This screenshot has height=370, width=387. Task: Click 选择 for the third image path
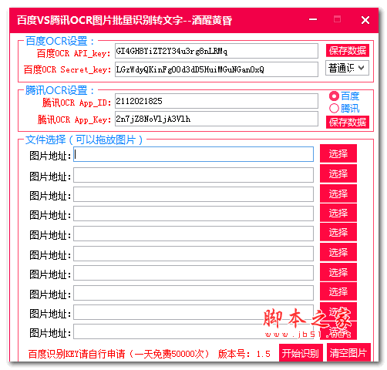[x=338, y=193]
